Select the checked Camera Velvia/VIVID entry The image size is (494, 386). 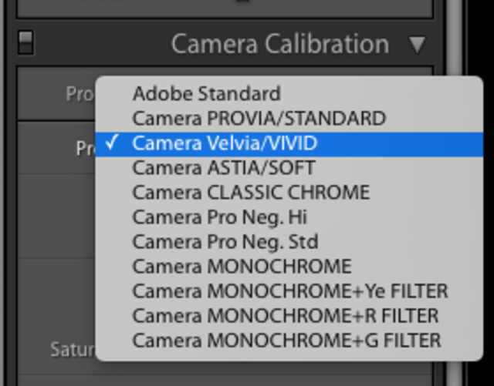(x=225, y=143)
